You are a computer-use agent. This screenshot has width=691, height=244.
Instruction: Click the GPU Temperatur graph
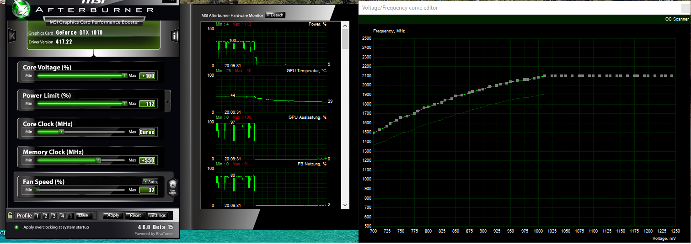(271, 94)
